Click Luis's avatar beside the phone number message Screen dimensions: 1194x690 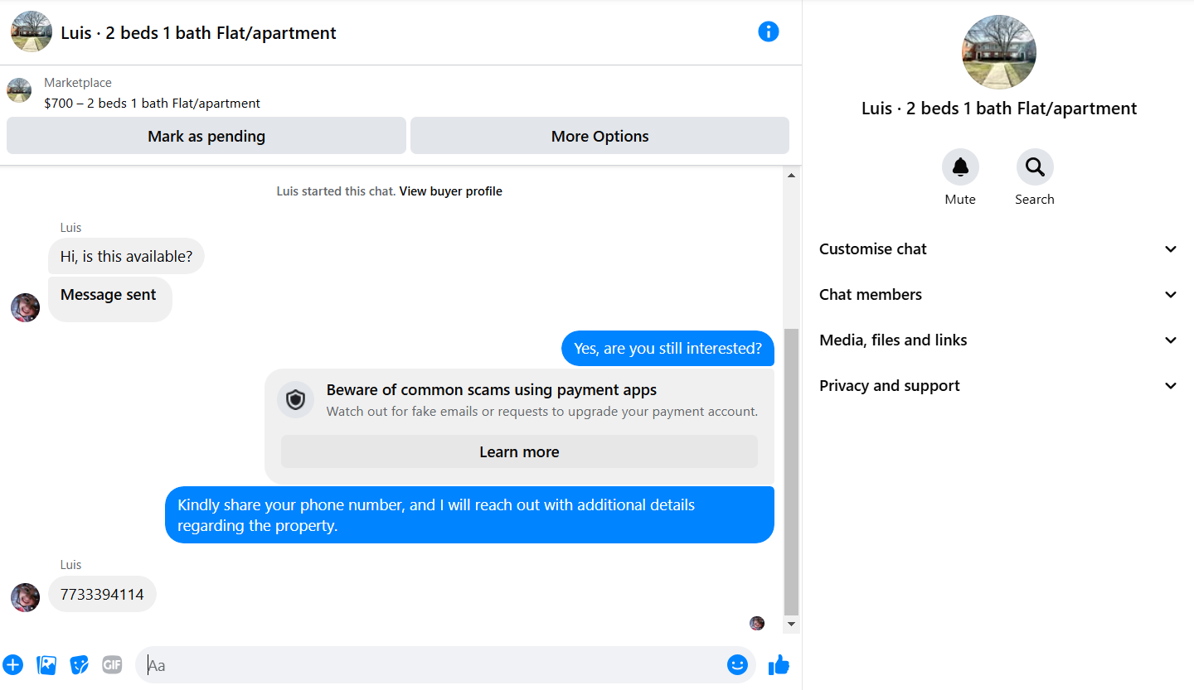tap(25, 597)
